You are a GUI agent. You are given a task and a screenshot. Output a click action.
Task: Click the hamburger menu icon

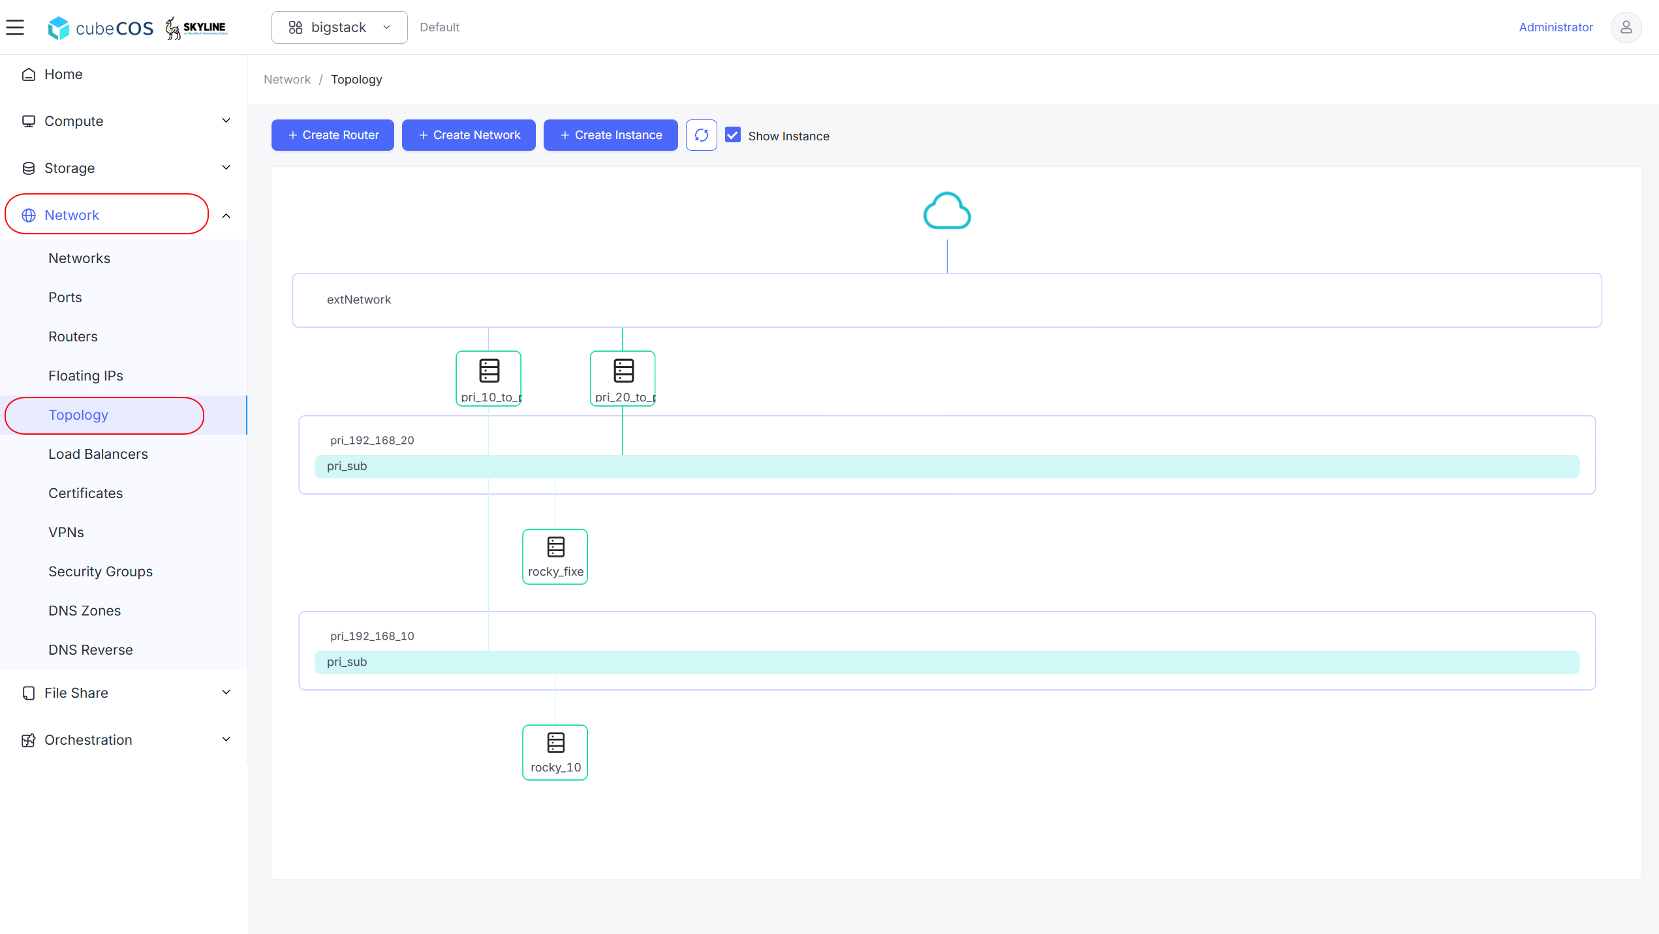coord(15,27)
